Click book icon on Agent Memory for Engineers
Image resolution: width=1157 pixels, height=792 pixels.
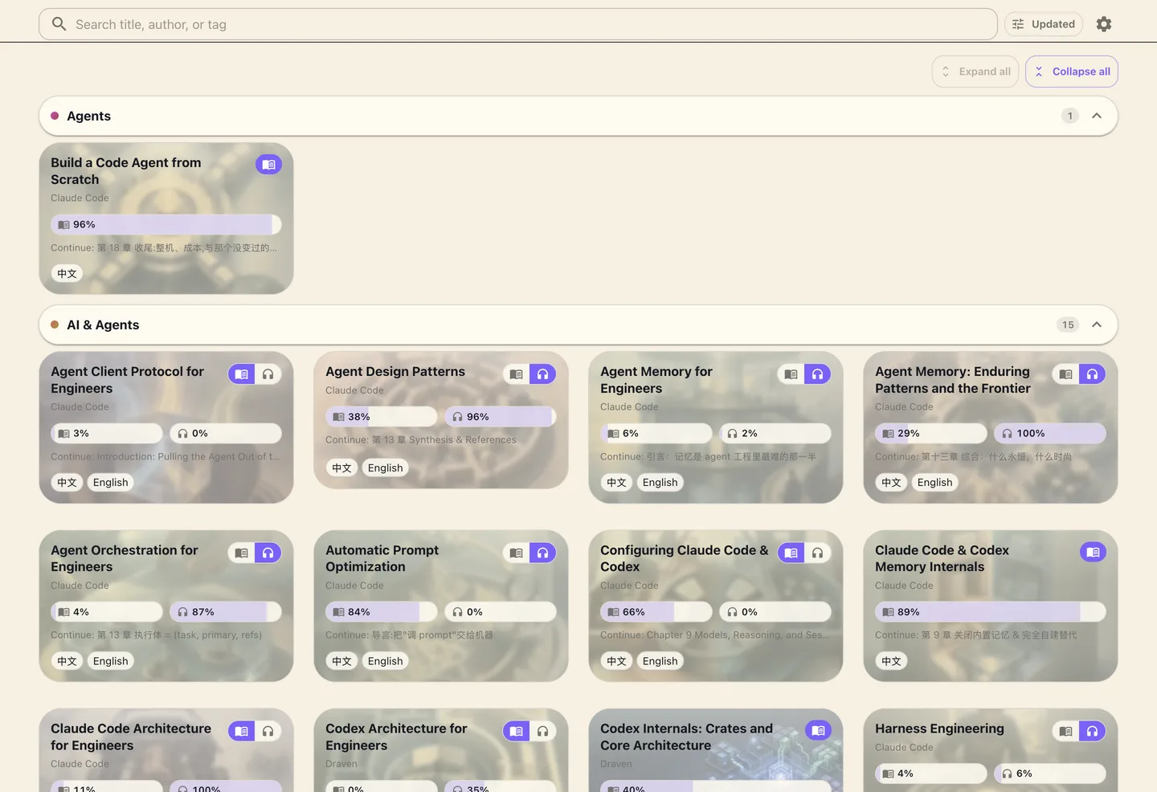point(791,374)
